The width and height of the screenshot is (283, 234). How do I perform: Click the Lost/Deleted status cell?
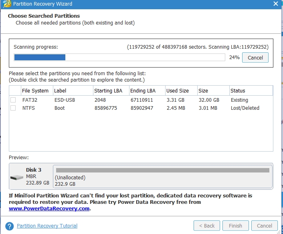(245, 108)
